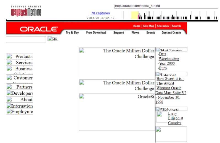Open the Services sidebar image link
Viewport: 220px width, 143px height.
(20, 62)
